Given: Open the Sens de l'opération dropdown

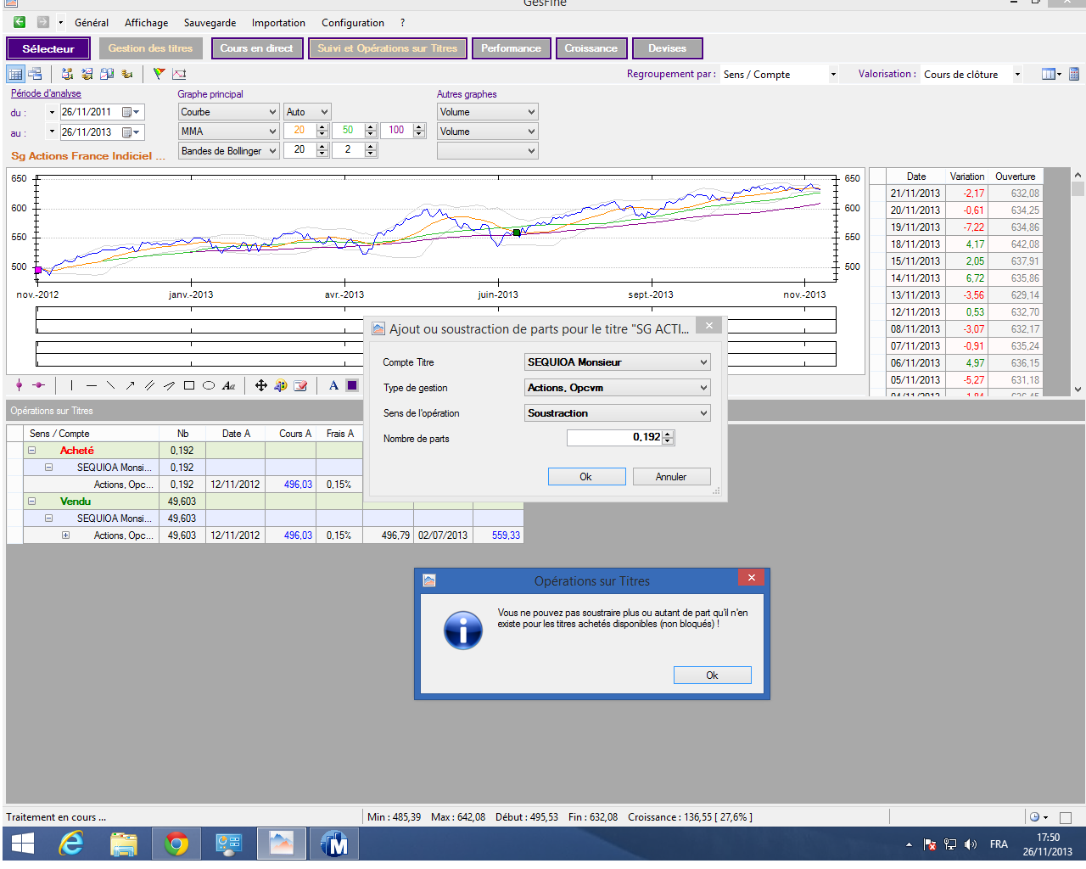Looking at the screenshot, I should click(703, 413).
